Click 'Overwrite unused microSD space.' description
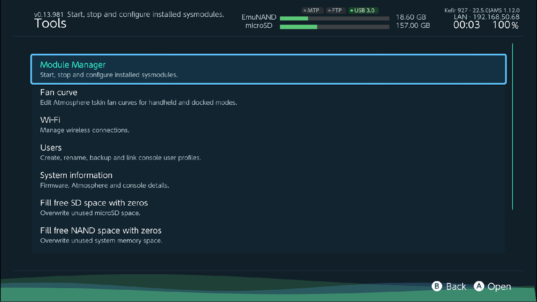 pos(90,213)
